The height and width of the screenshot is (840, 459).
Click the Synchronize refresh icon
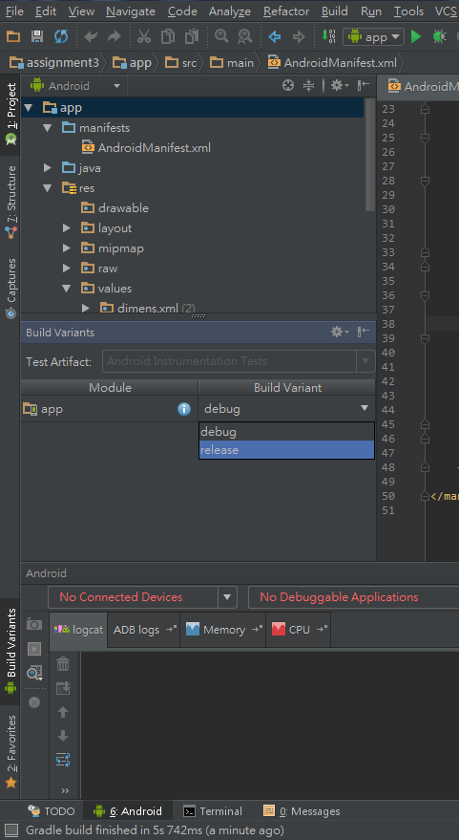61,36
